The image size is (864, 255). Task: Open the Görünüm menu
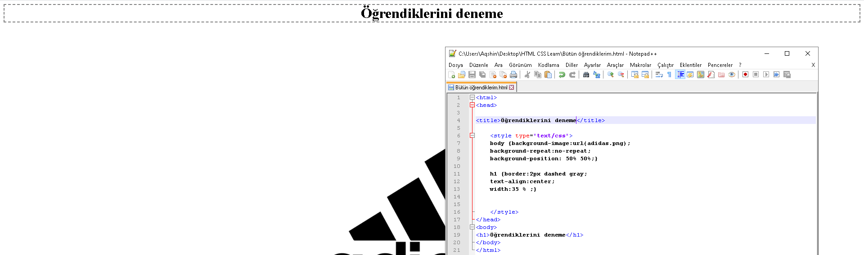(x=520, y=65)
